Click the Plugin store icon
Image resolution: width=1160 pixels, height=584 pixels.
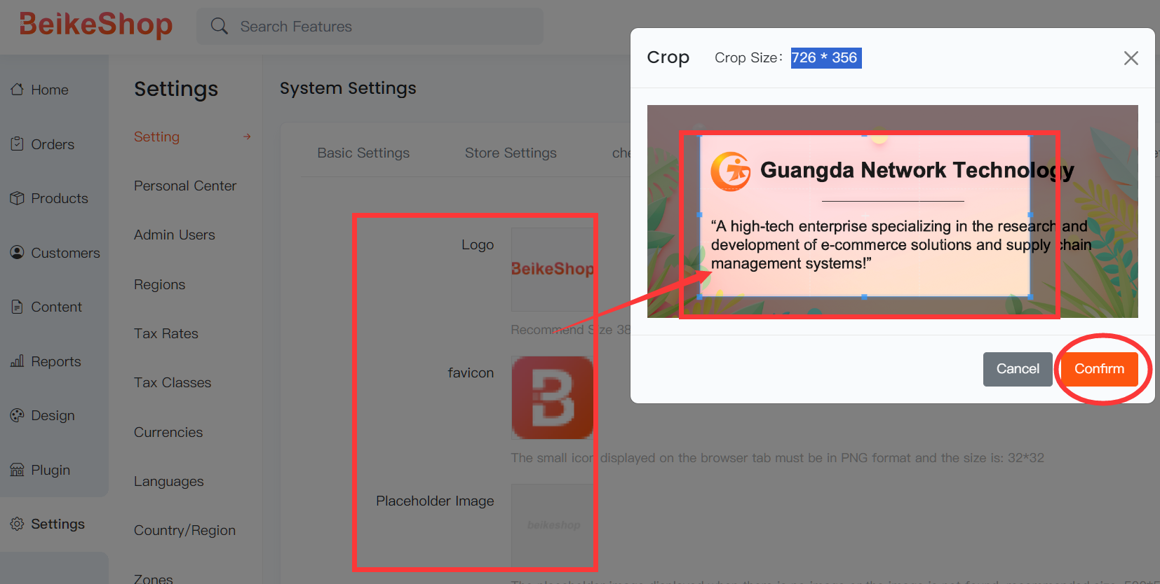tap(17, 470)
